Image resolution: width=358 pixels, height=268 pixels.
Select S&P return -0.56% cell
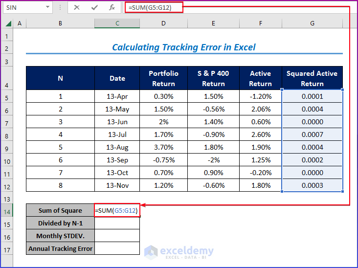(213, 109)
